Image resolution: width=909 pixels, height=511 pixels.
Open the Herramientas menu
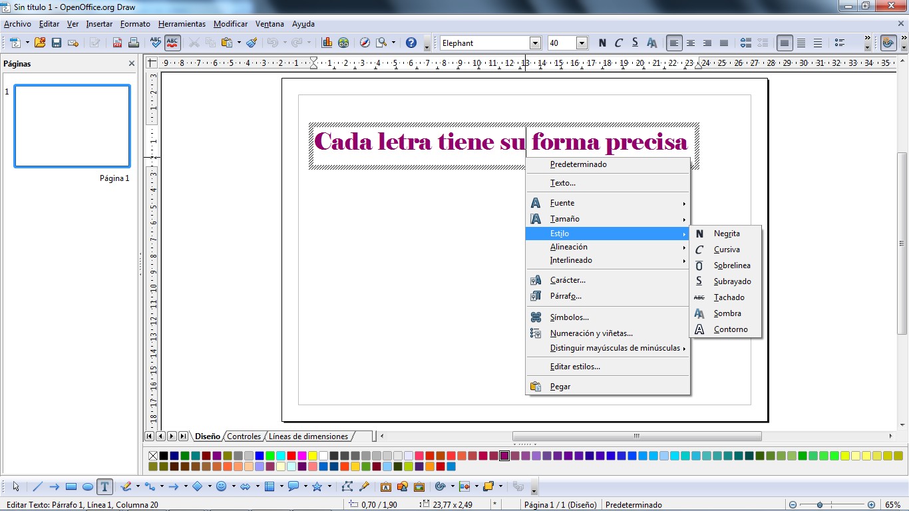[x=182, y=24]
